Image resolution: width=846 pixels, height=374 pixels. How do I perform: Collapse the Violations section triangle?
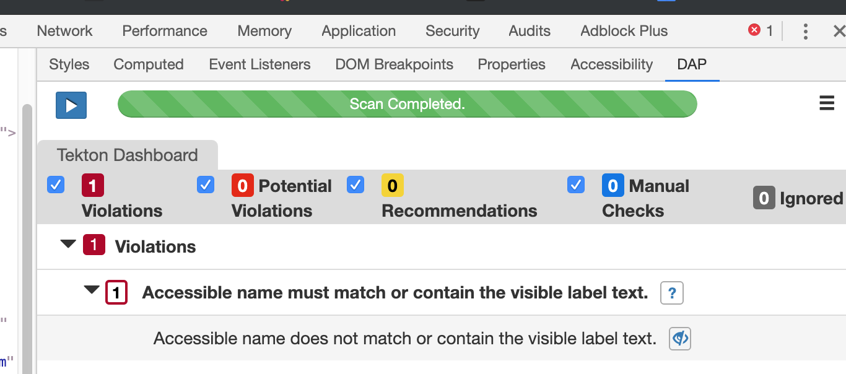pos(69,244)
